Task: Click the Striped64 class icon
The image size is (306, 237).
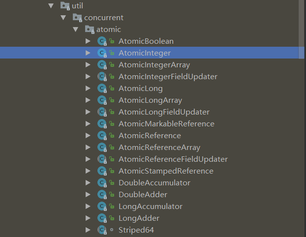Action: pos(102,230)
